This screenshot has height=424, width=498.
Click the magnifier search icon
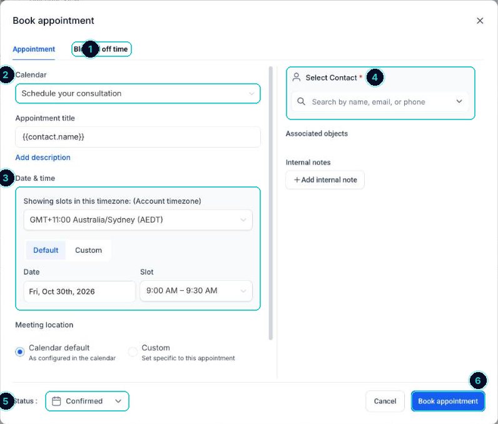301,101
